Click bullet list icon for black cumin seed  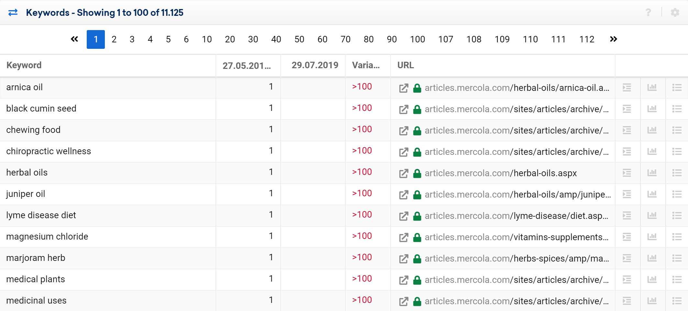[x=677, y=109]
